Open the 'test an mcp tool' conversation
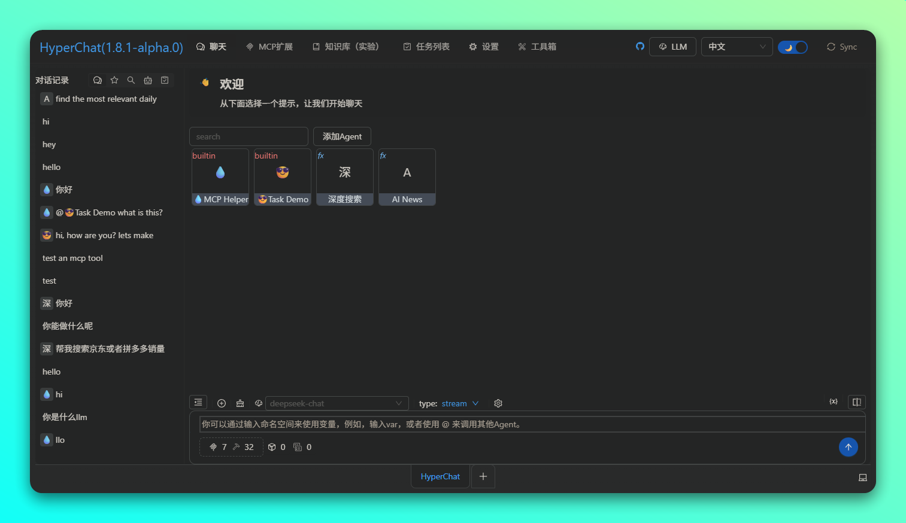 [x=108, y=258]
